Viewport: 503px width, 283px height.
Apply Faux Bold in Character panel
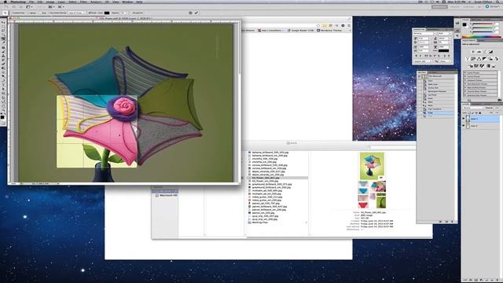click(x=416, y=56)
